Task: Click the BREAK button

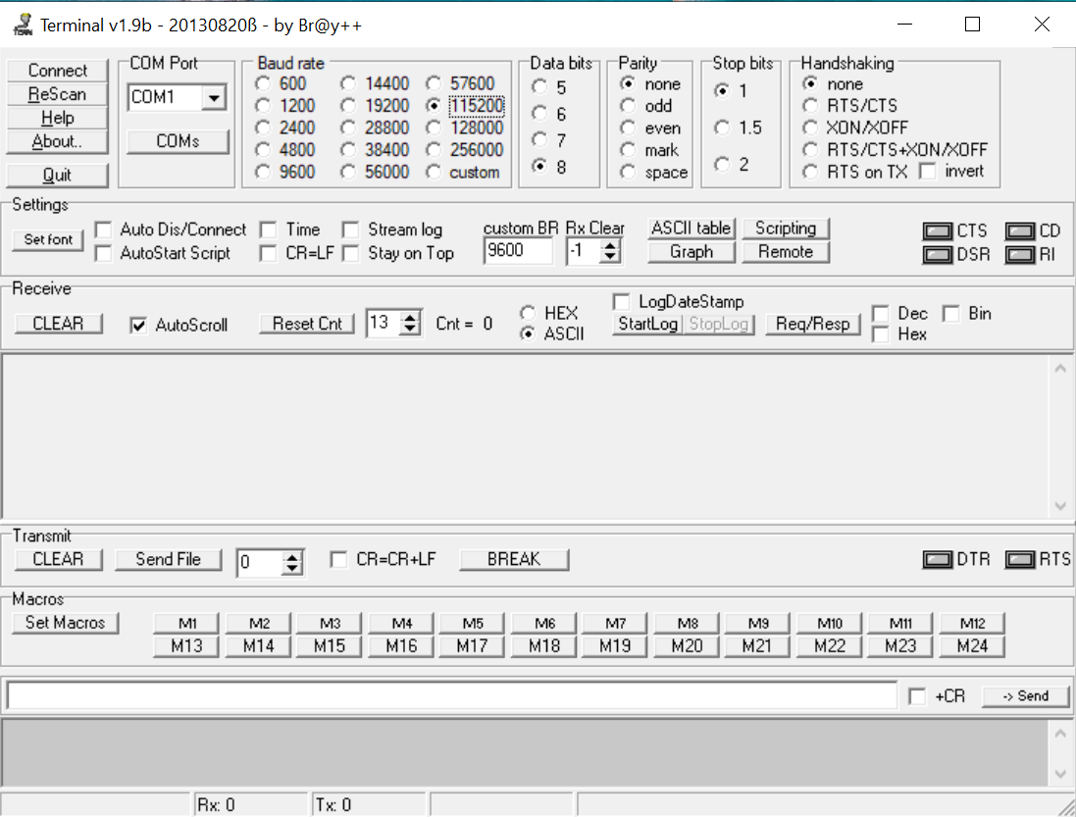Action: [514, 560]
